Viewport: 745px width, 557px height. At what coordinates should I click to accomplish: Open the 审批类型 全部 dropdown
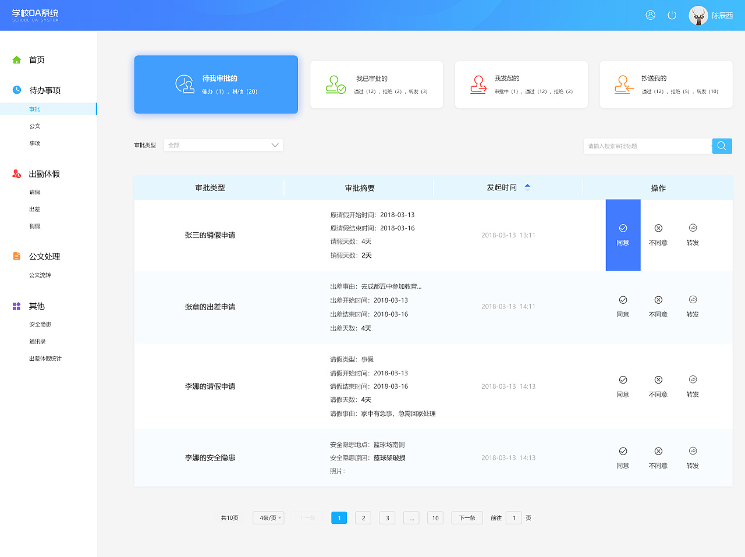223,145
